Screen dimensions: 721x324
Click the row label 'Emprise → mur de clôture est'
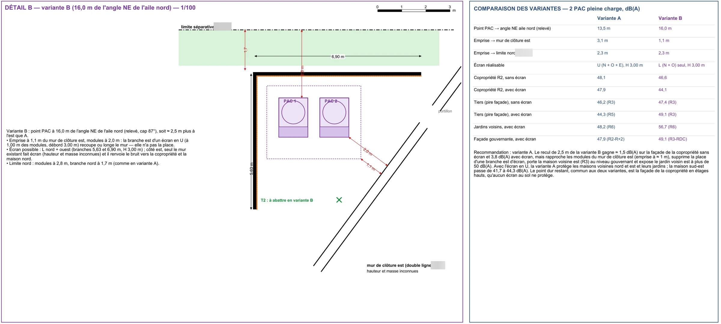click(502, 40)
